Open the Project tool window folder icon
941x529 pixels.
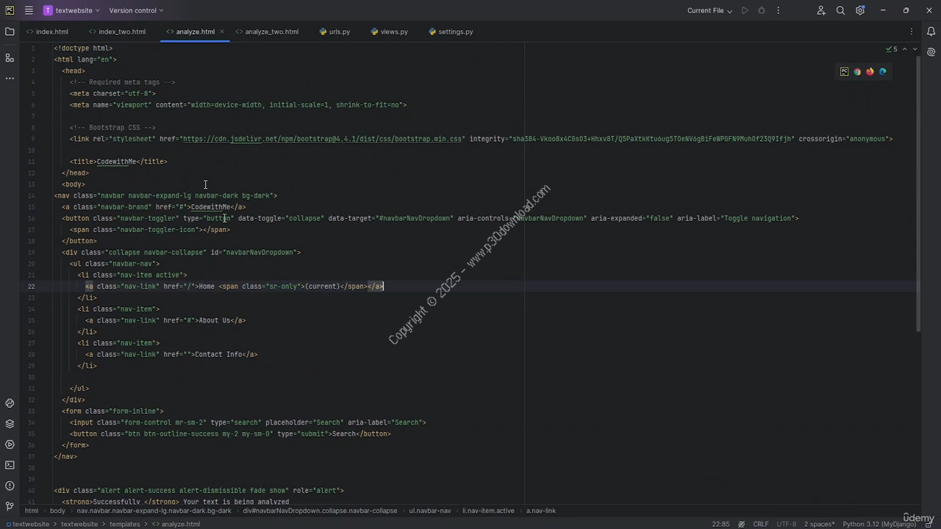tap(10, 32)
